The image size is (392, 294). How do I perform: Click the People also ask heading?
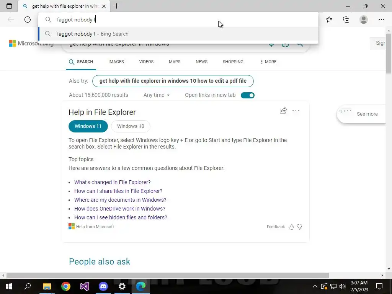pos(100,261)
